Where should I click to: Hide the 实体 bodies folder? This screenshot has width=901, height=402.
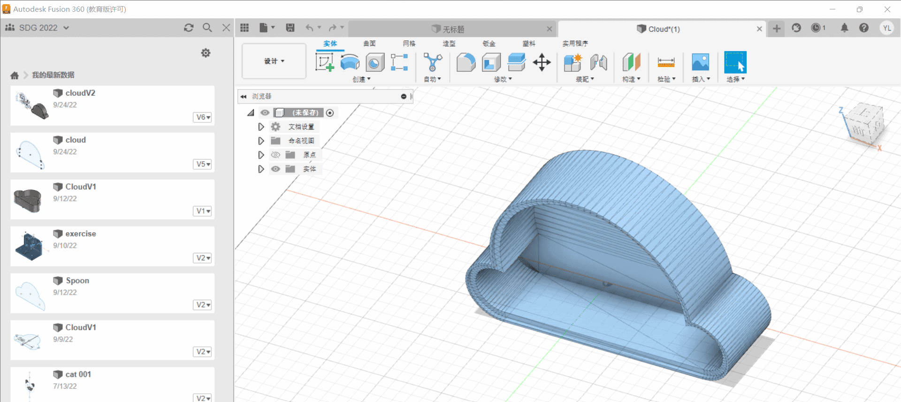[x=275, y=169]
